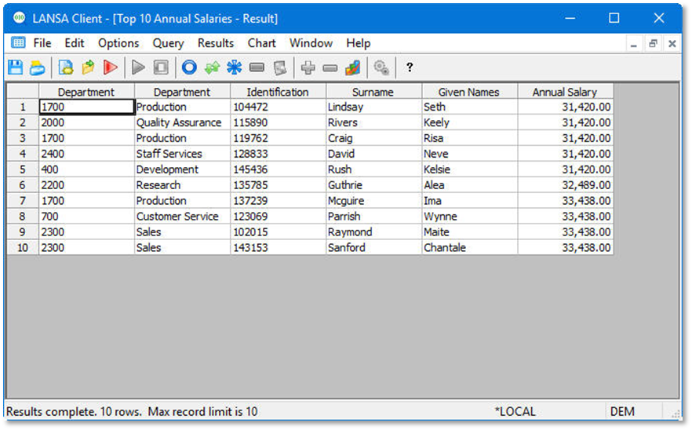
Task: Open the Query menu
Action: pyautogui.click(x=168, y=43)
